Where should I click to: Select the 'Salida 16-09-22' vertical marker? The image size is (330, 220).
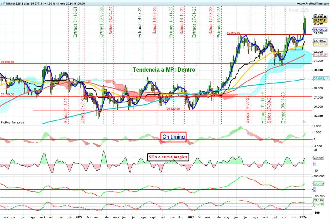155,21
